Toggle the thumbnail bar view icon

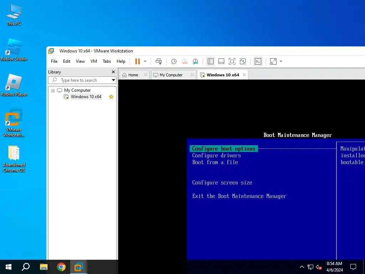221,61
